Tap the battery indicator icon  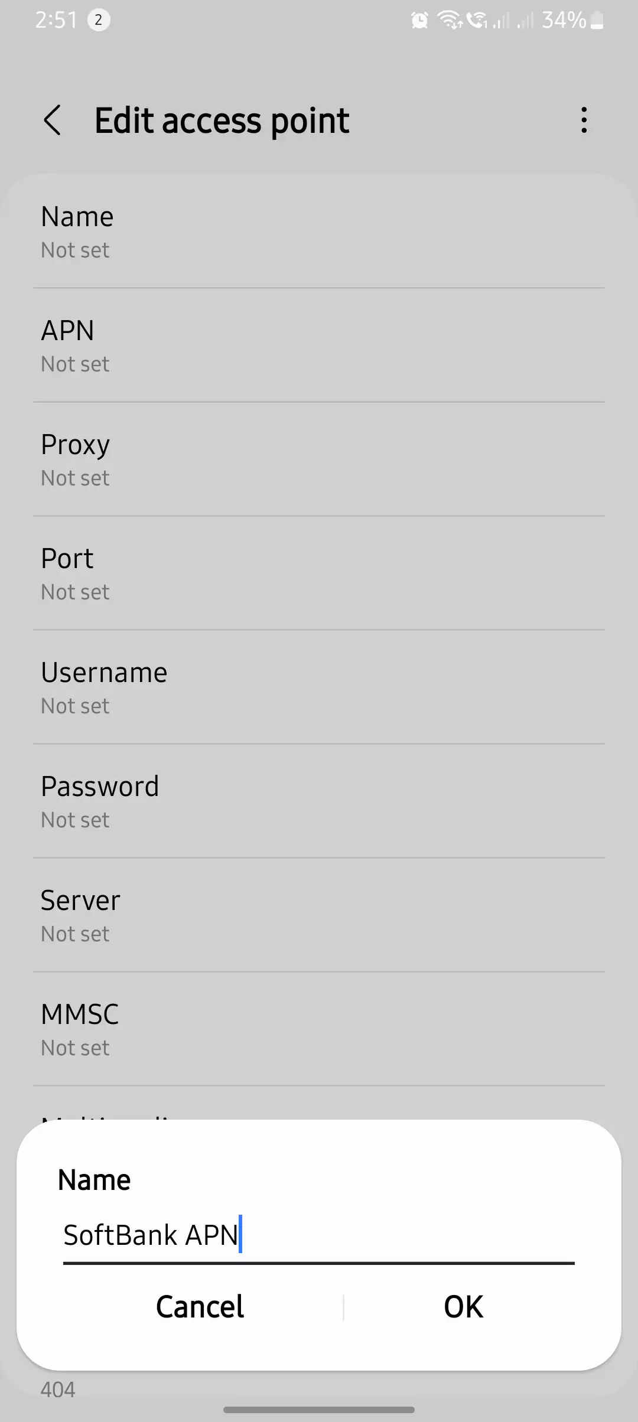pos(597,21)
